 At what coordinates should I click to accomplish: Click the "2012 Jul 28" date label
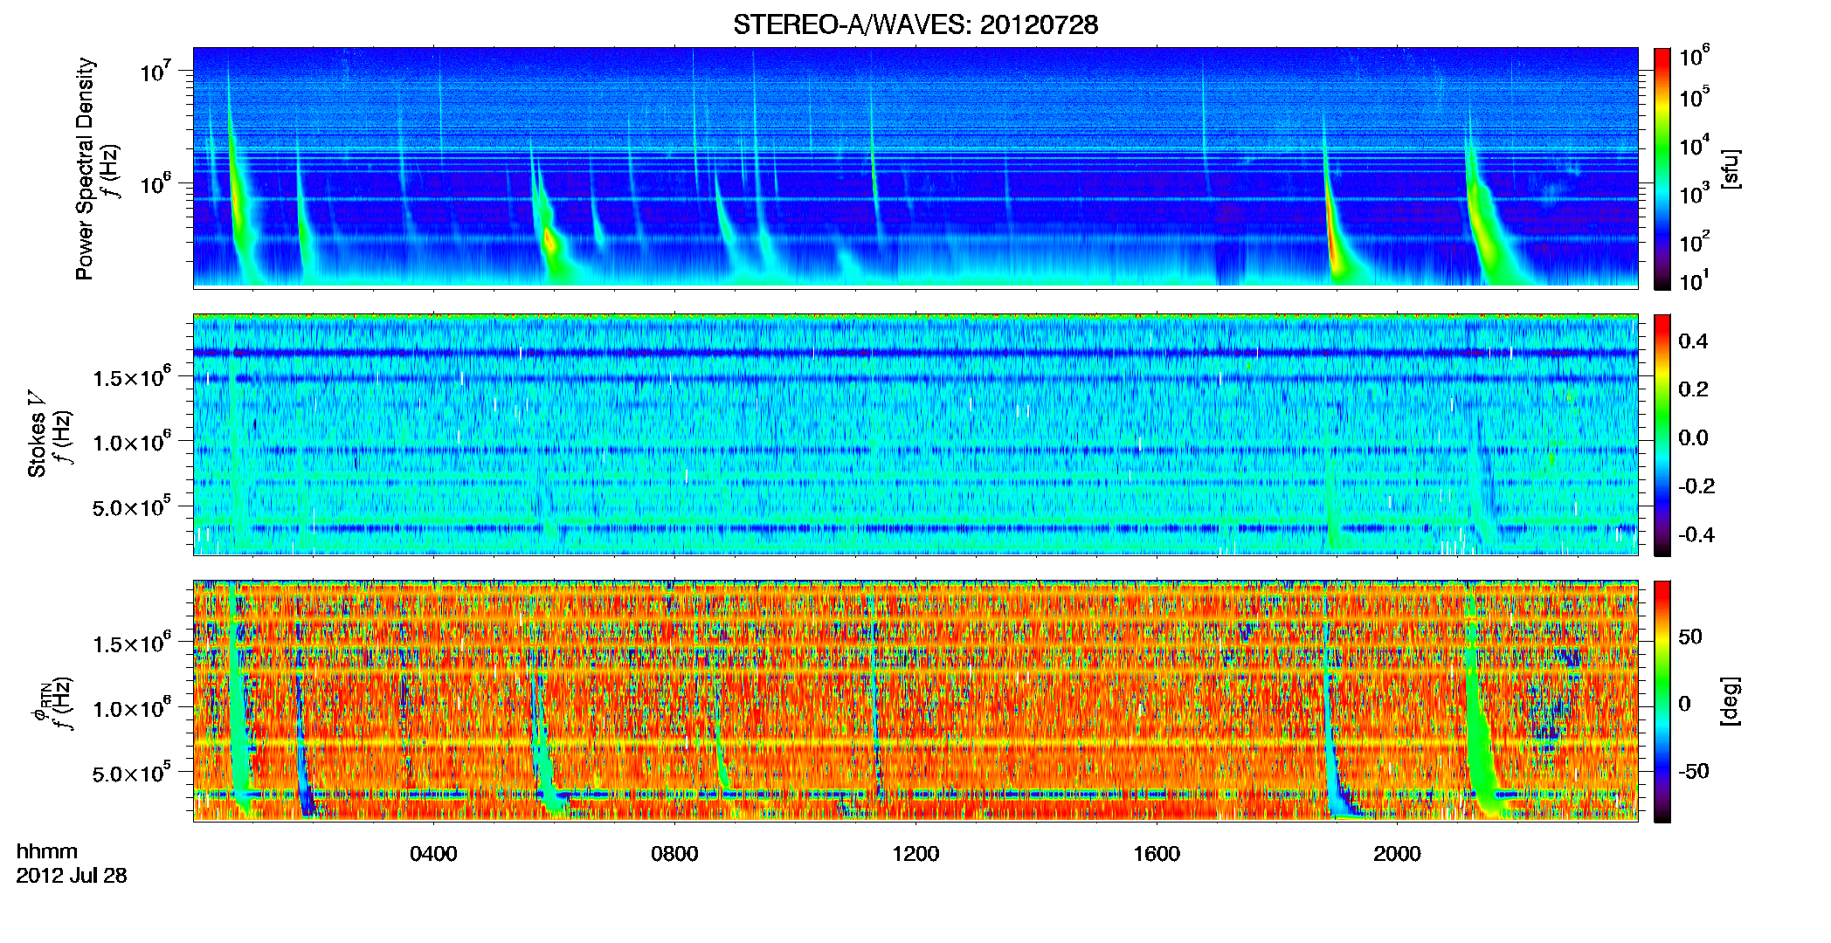72,876
